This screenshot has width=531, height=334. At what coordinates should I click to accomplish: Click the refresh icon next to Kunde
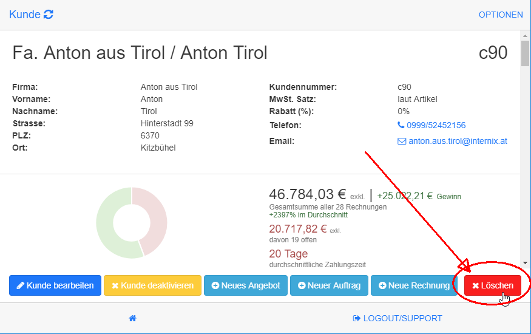(49, 15)
